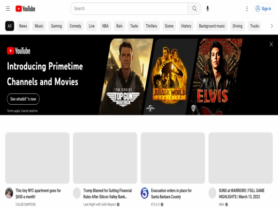Viewport: 278px width, 208px height.
Task: Open title 'SUNS at WARRIORS | FULL GAME HIGHLIGHTS'
Action: [x=241, y=194]
